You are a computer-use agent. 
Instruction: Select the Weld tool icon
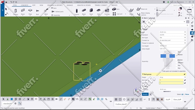click(x=46, y=10)
